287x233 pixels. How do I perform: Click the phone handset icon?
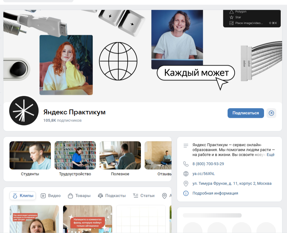pos(186,164)
